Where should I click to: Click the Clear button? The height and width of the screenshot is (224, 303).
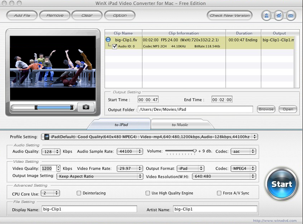(x=87, y=15)
